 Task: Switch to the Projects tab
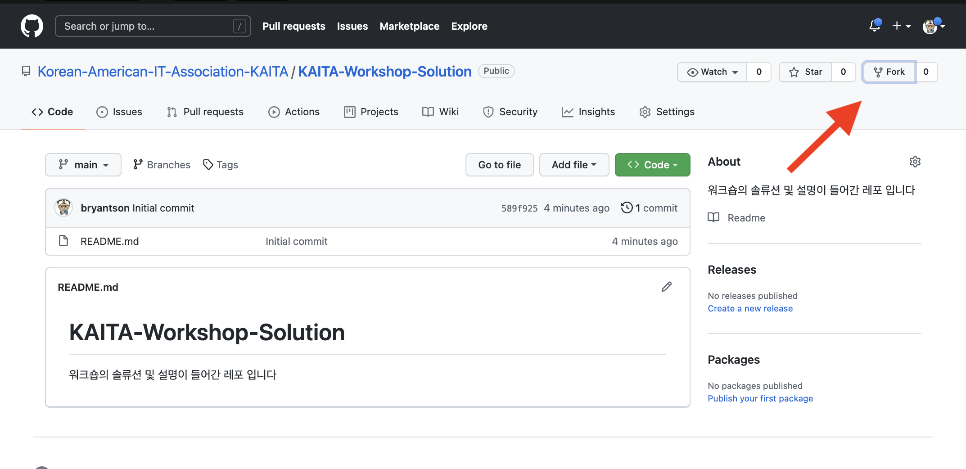point(371,112)
